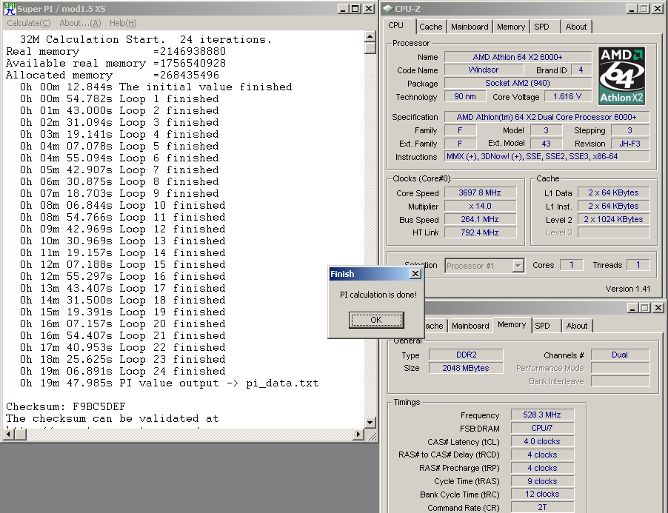Close the Finish dialog
Screen dimensions: 668x513
(x=415, y=274)
